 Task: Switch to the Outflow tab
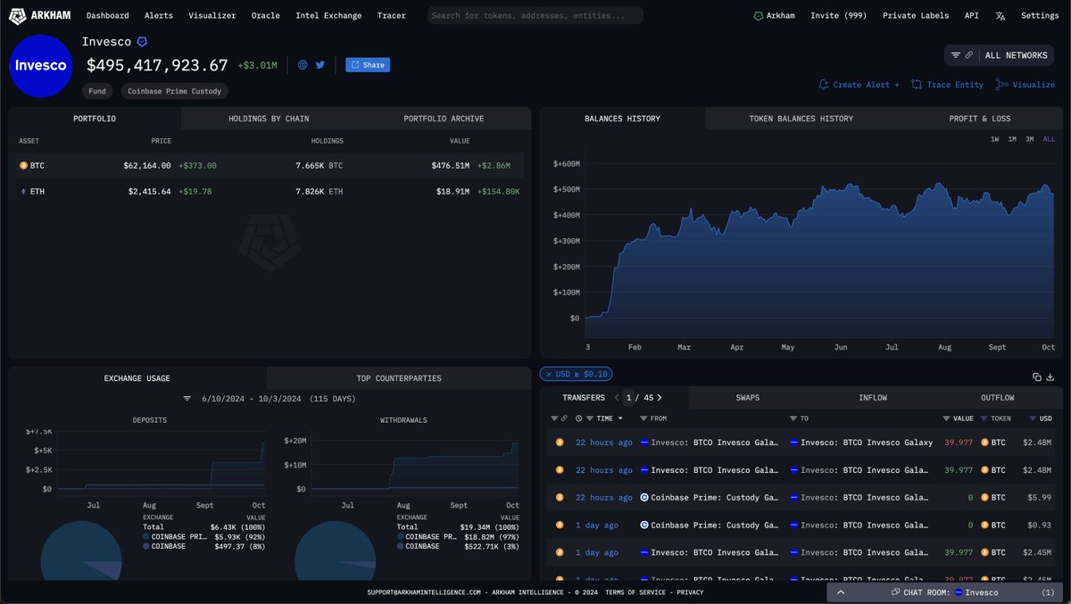coord(998,397)
